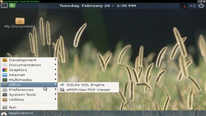Open the Multimedia menu category

29,80
